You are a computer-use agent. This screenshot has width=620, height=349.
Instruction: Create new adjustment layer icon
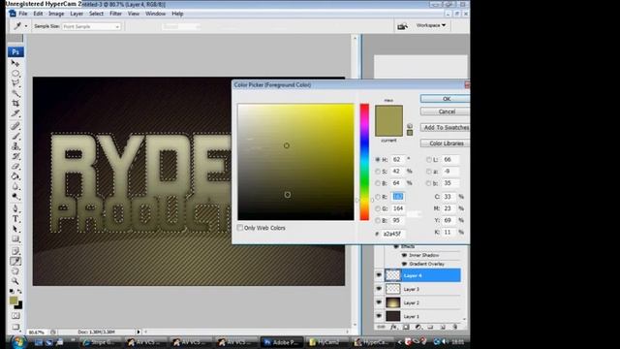click(418, 327)
